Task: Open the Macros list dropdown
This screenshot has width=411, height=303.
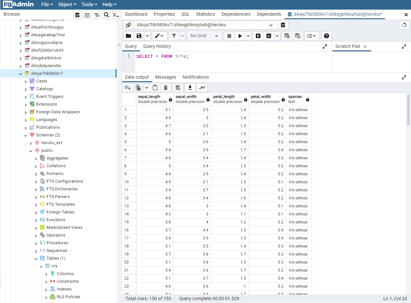Action: pos(312,36)
